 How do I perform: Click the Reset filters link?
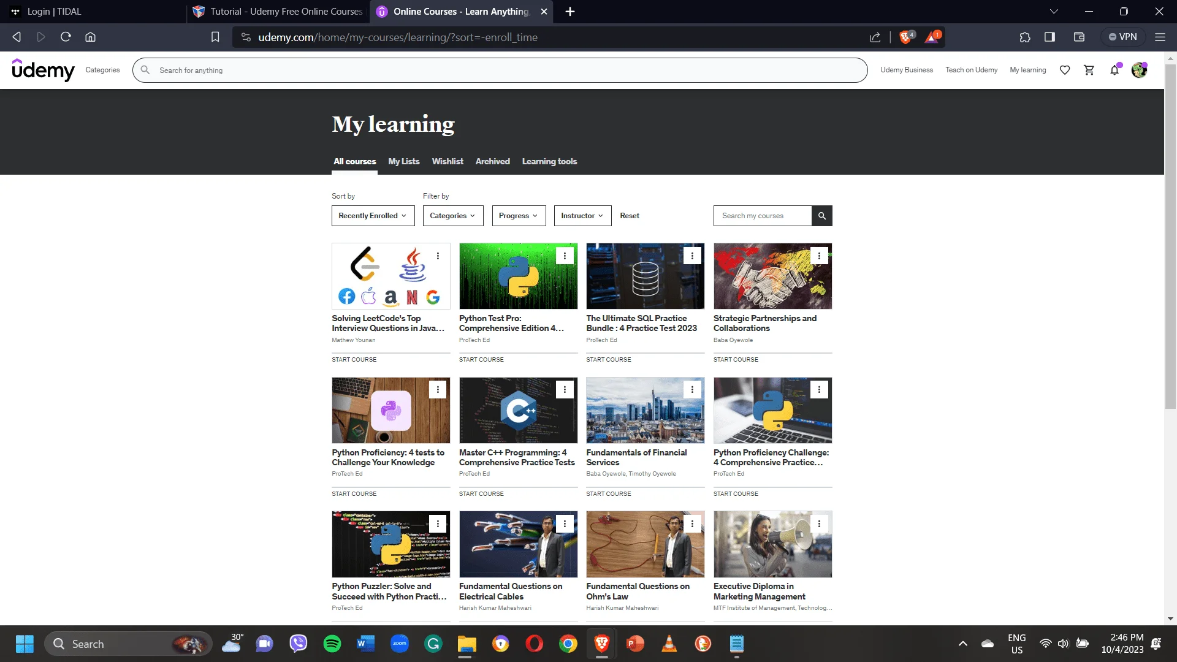pyautogui.click(x=629, y=216)
